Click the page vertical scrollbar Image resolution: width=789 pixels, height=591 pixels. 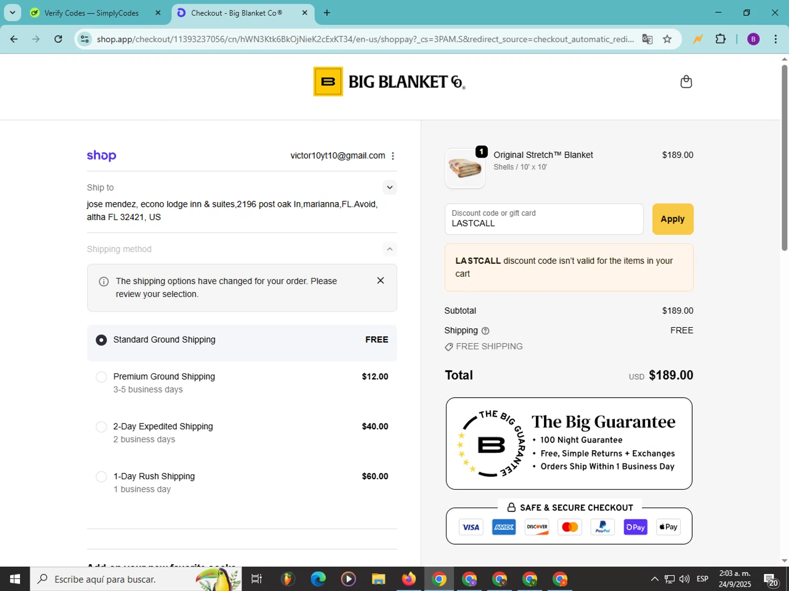coord(784,158)
